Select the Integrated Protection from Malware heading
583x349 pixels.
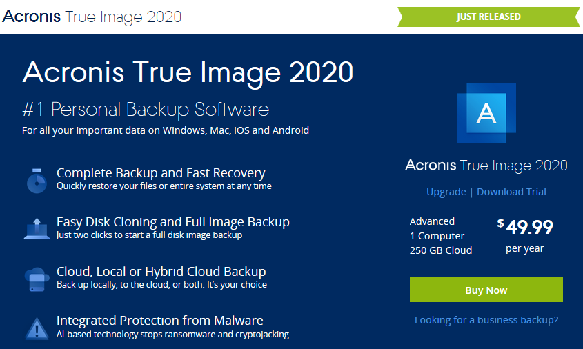click(x=160, y=321)
